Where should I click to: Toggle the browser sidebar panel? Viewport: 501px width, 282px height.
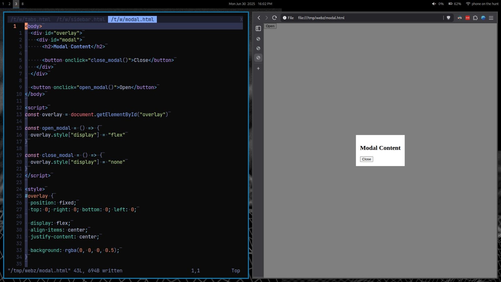point(258,29)
